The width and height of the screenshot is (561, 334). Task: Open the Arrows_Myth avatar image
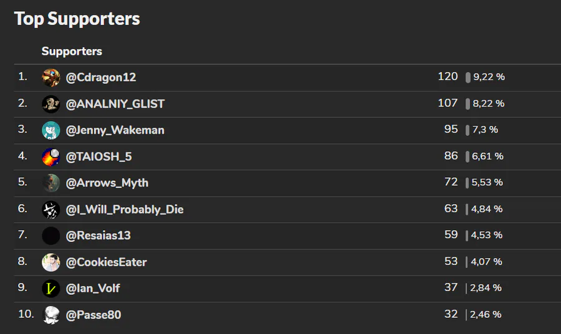[x=51, y=183]
